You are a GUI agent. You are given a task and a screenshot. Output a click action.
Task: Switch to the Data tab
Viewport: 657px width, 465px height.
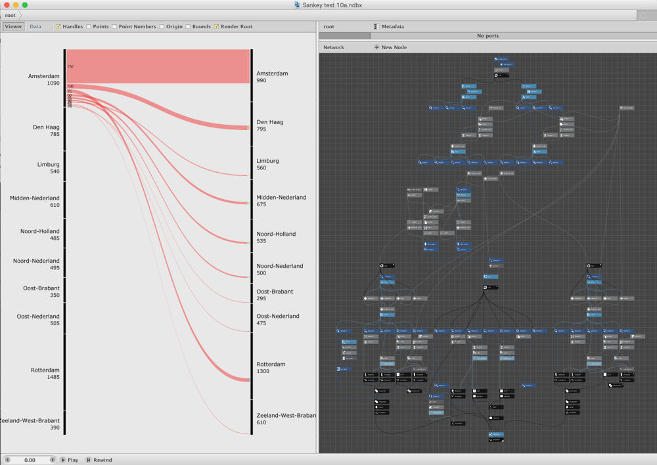(35, 26)
